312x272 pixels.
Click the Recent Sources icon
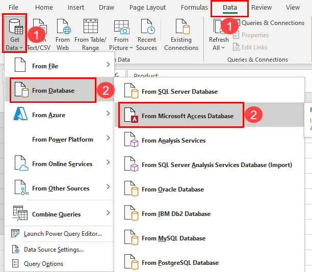(x=148, y=26)
